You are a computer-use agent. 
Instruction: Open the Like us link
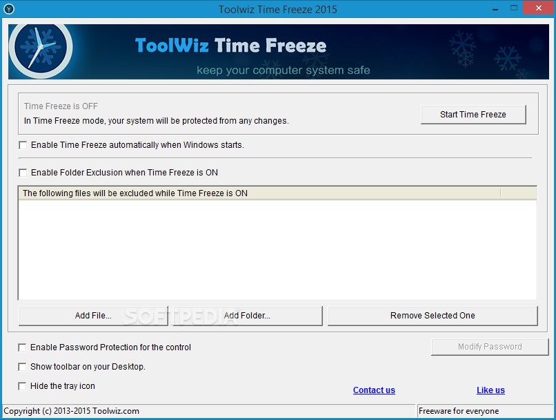pos(490,390)
